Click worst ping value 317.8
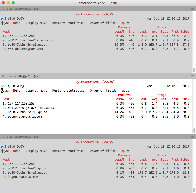The width and height of the screenshot is (196, 193). 174,45
